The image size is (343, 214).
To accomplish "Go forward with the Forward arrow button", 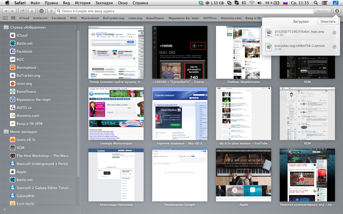I will coord(13,11).
